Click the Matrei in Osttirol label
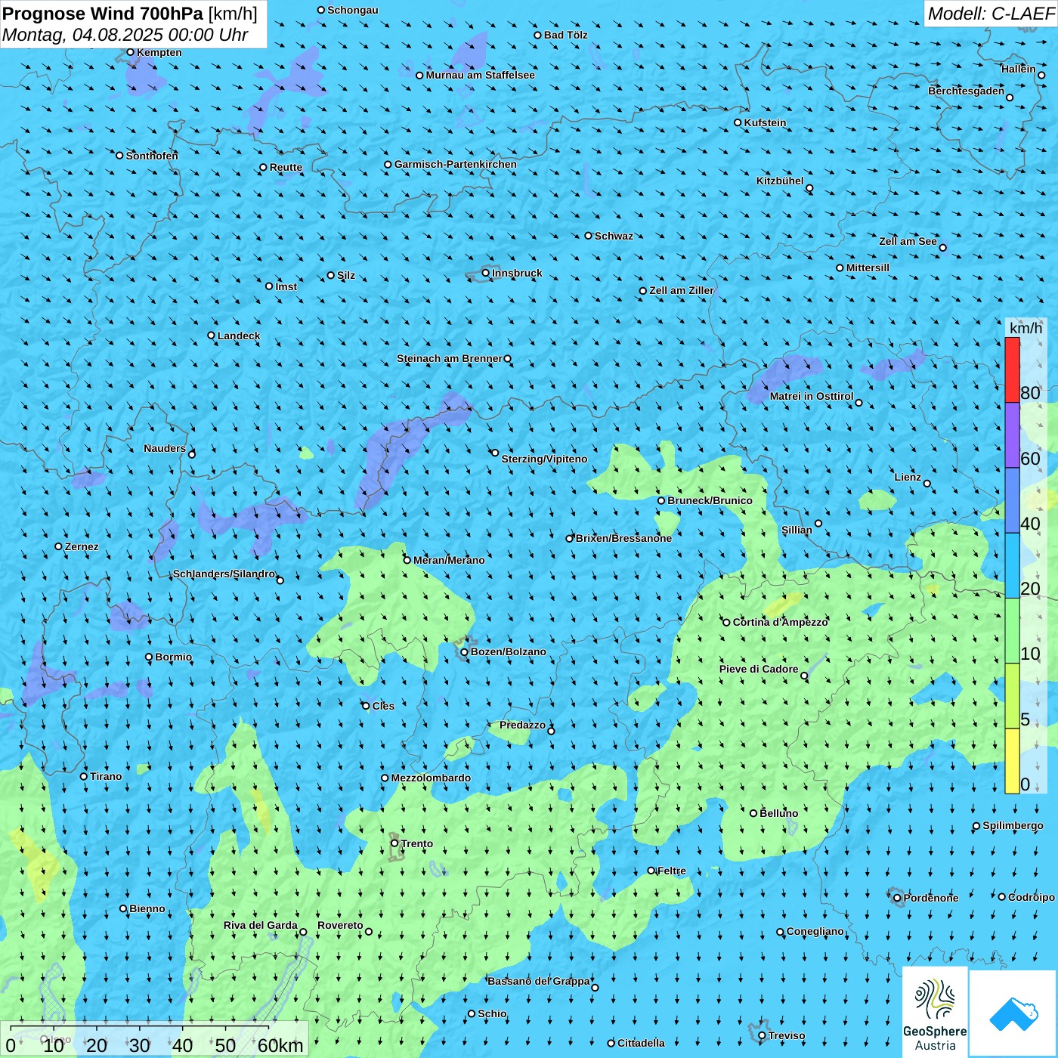 click(x=811, y=396)
